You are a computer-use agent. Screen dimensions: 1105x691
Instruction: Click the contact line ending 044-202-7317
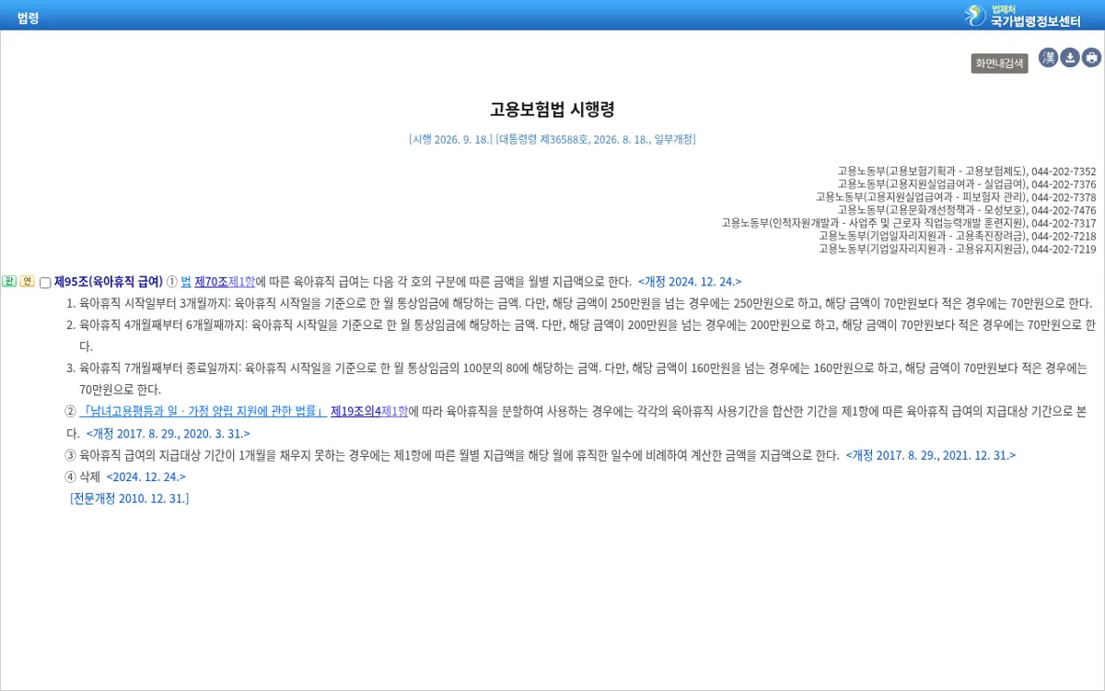click(909, 223)
